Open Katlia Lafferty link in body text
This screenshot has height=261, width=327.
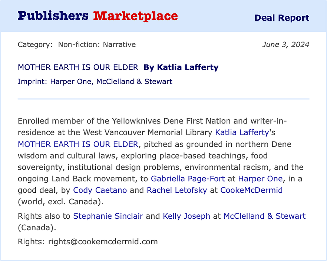click(242, 133)
